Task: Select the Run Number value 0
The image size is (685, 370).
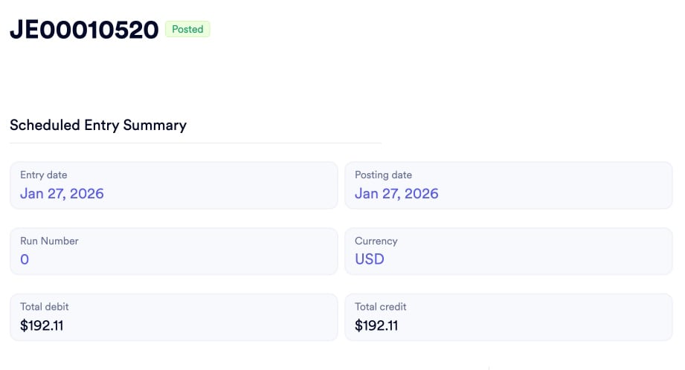Action: pyautogui.click(x=25, y=259)
